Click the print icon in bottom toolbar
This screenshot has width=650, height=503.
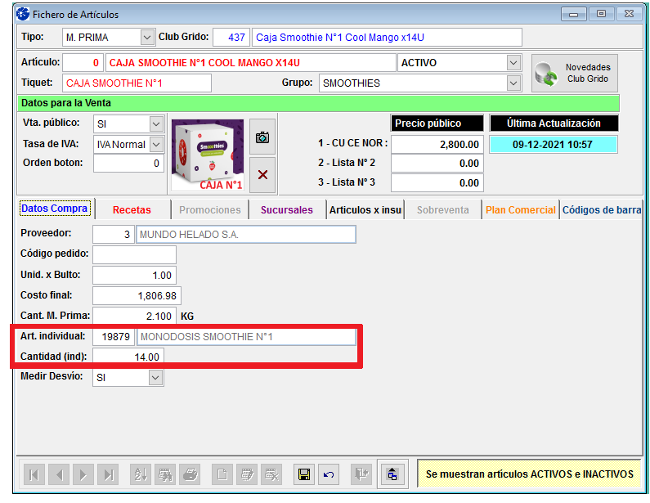(x=190, y=474)
